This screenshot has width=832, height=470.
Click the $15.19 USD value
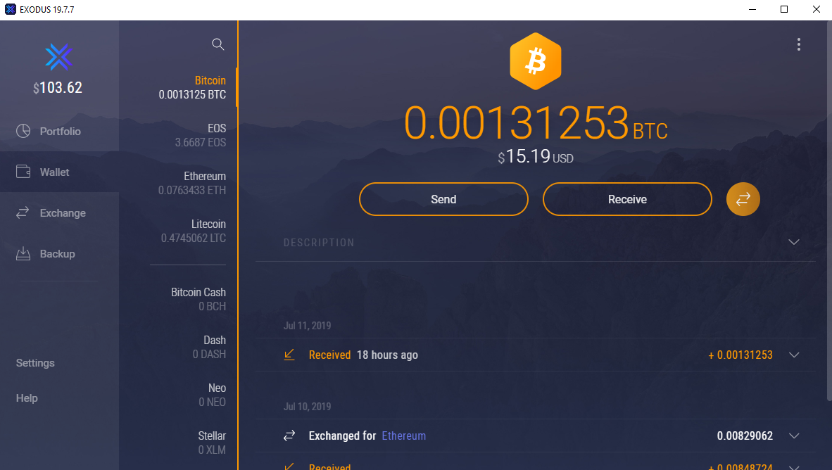click(536, 156)
